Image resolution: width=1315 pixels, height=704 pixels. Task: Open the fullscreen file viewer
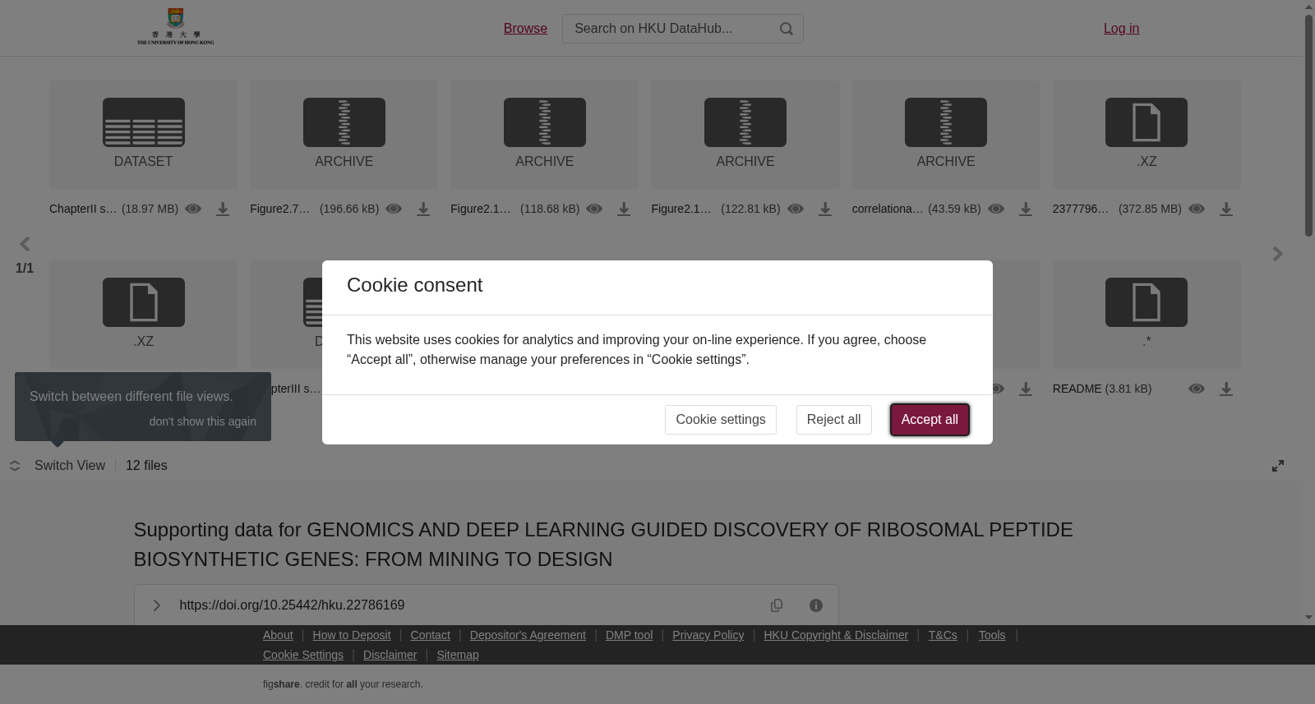coord(1278,466)
